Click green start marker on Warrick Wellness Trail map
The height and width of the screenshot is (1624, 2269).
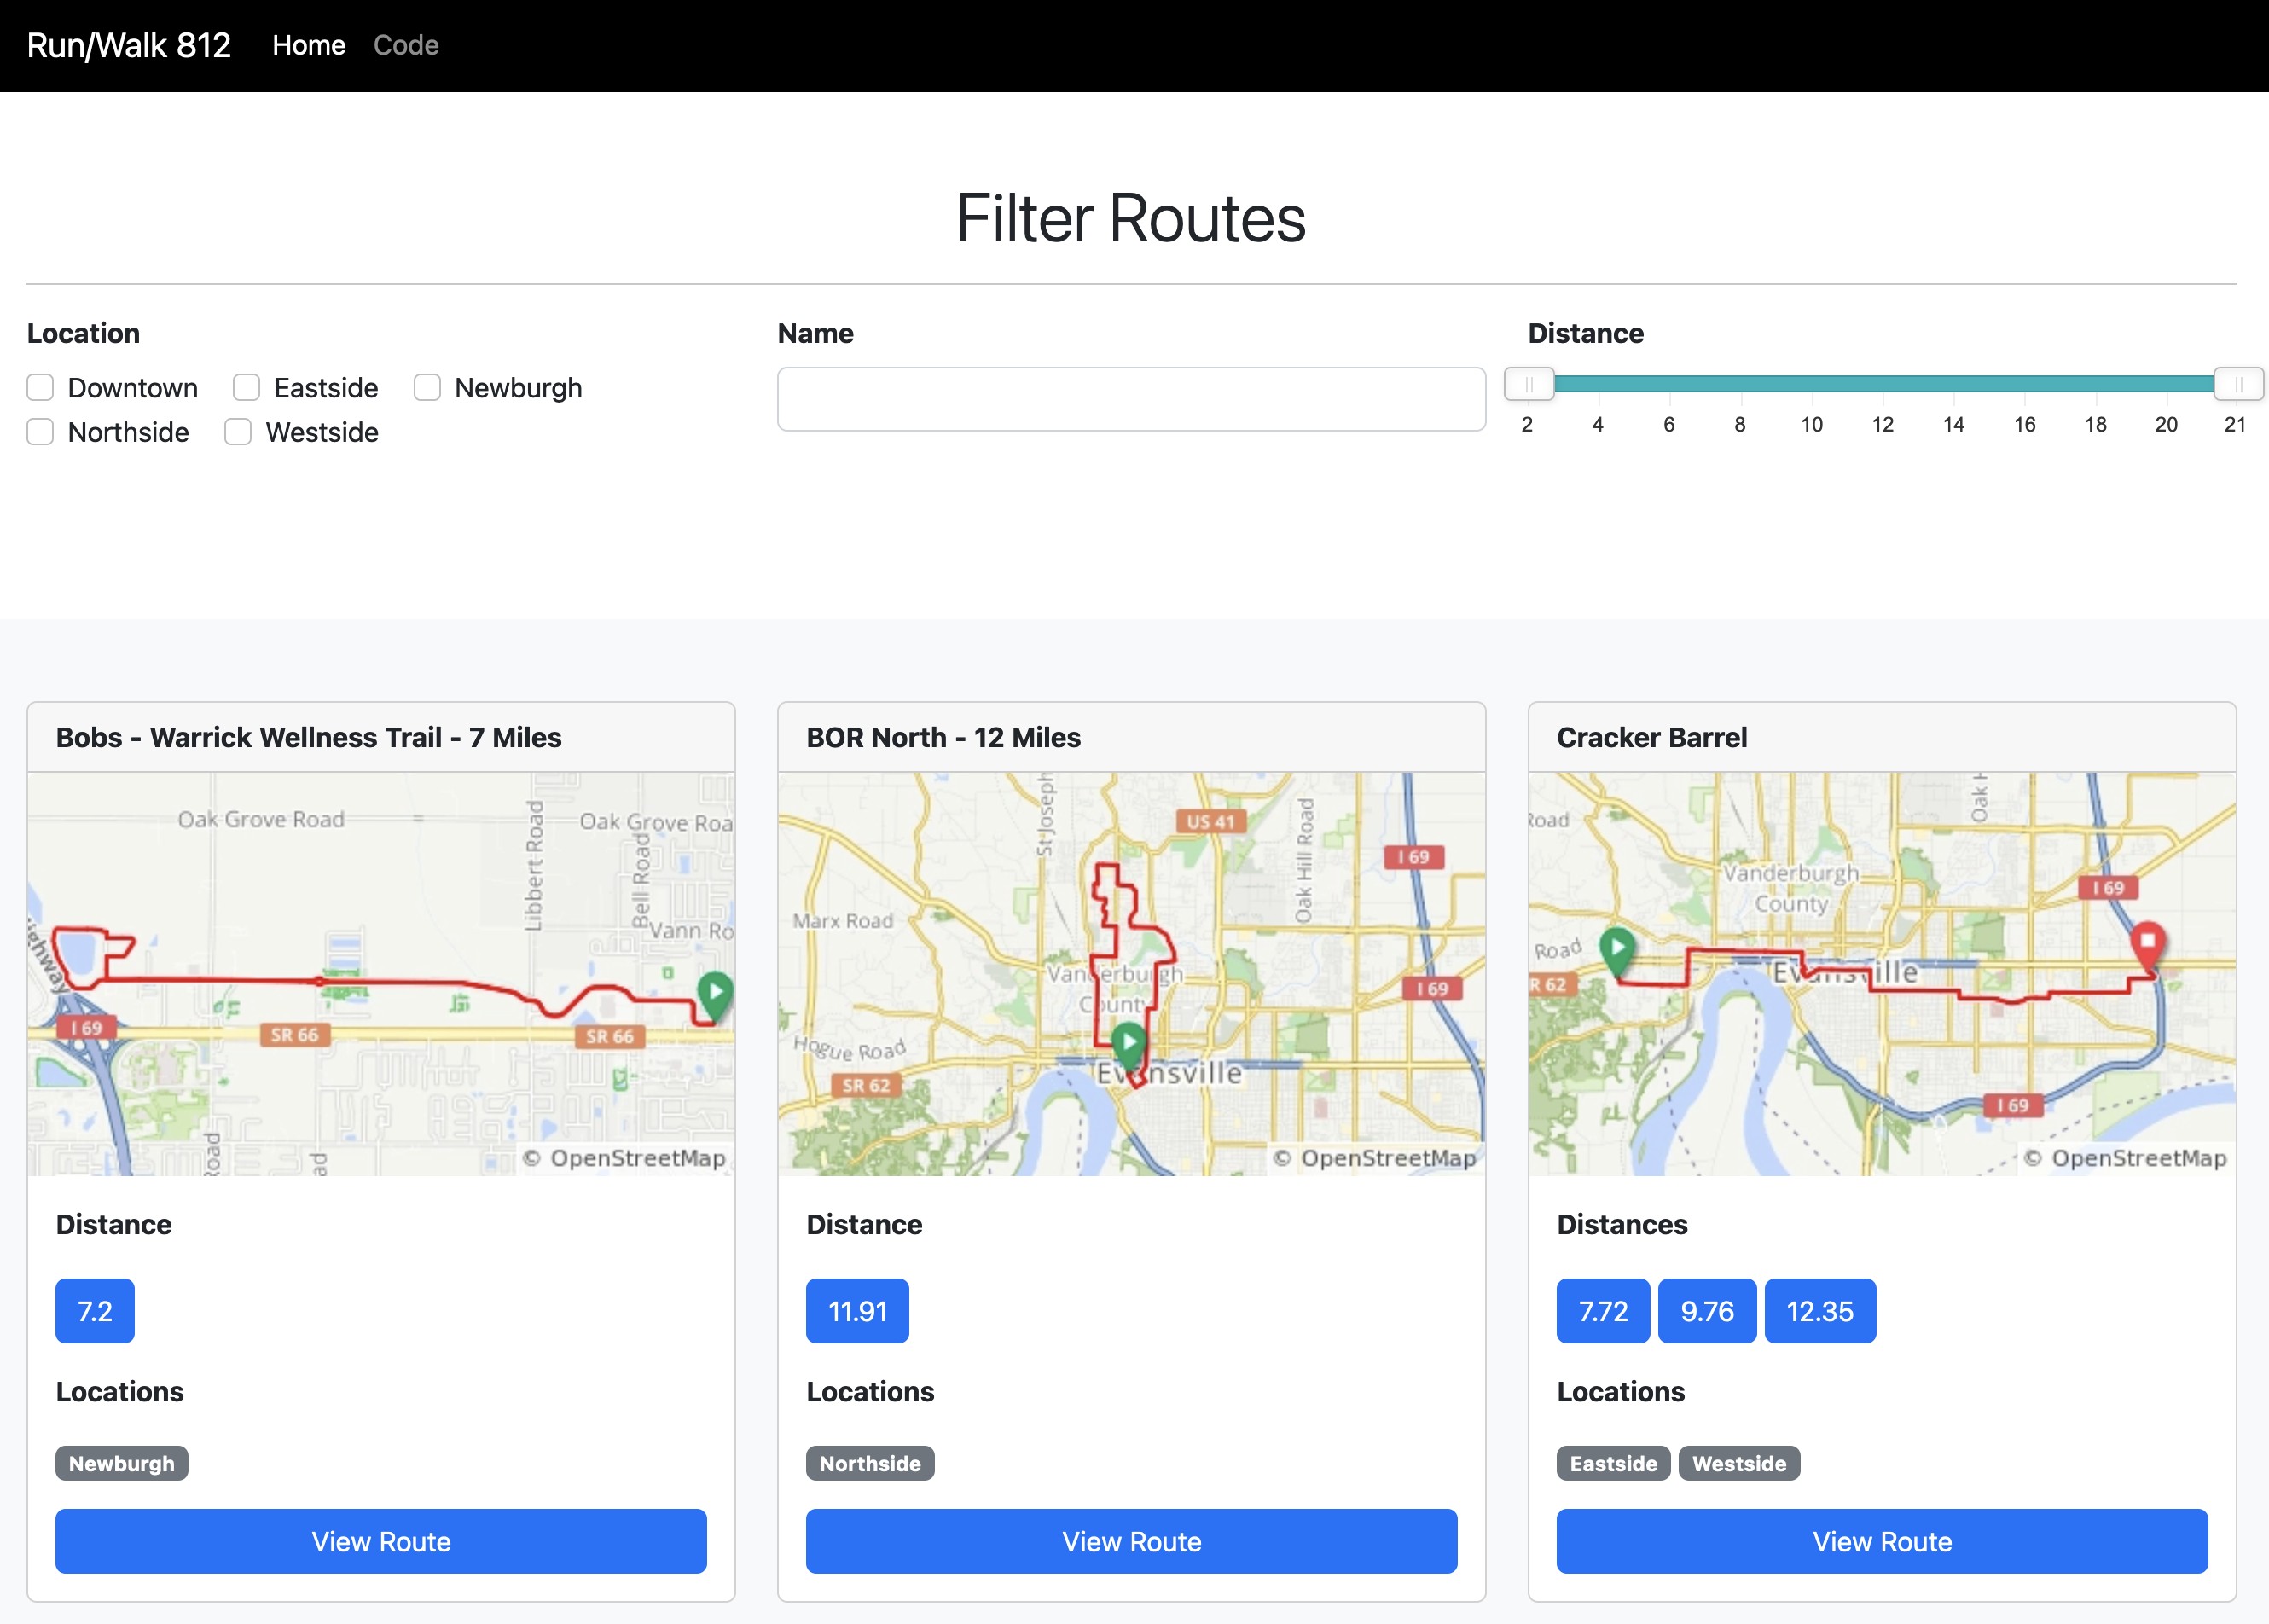click(x=715, y=993)
